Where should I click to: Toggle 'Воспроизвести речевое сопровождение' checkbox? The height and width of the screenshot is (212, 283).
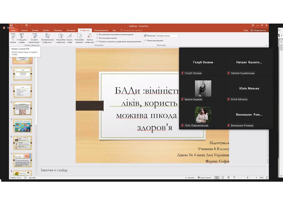point(97,34)
